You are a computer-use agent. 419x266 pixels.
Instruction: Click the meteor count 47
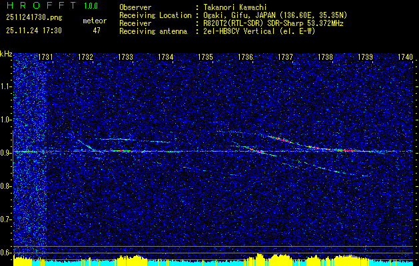coord(97,31)
